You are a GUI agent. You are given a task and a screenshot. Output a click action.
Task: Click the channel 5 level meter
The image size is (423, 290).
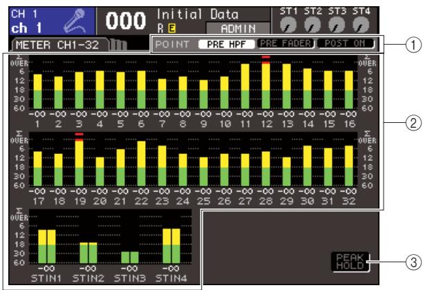120,90
